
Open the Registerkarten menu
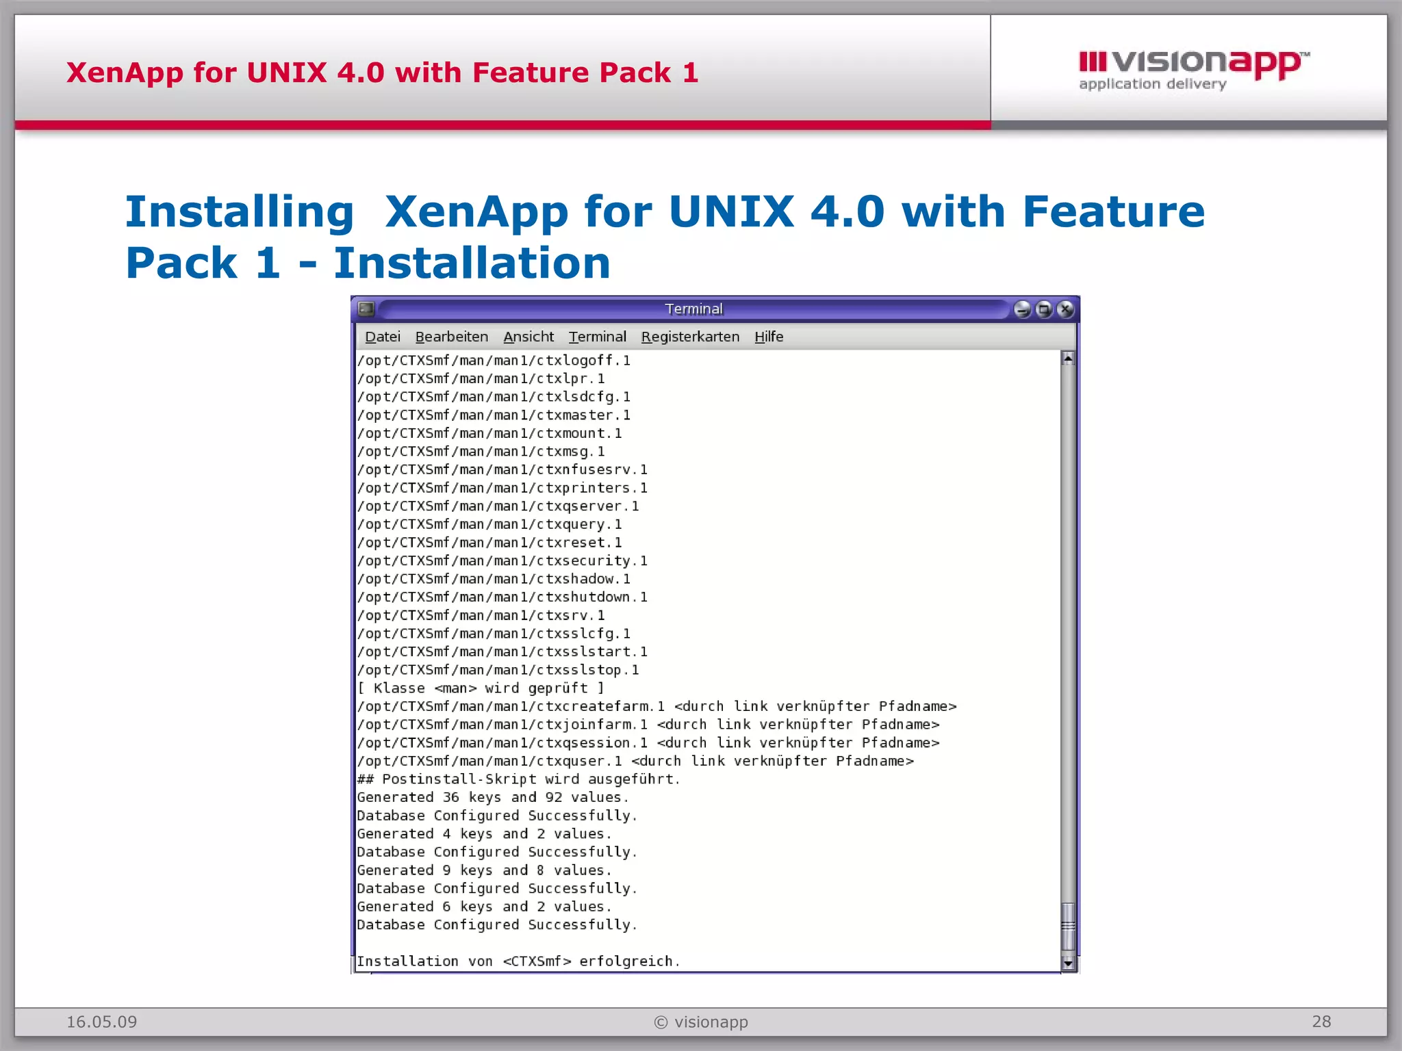(x=690, y=337)
